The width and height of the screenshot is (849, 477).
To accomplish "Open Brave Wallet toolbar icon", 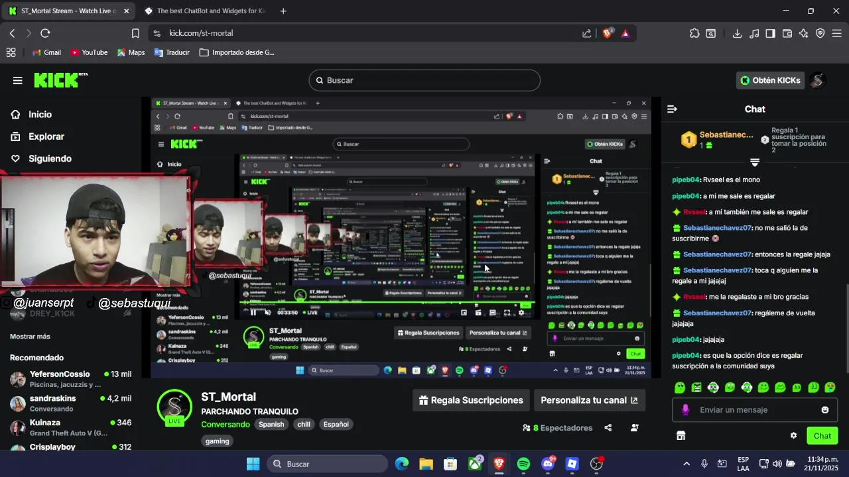I will pos(787,33).
